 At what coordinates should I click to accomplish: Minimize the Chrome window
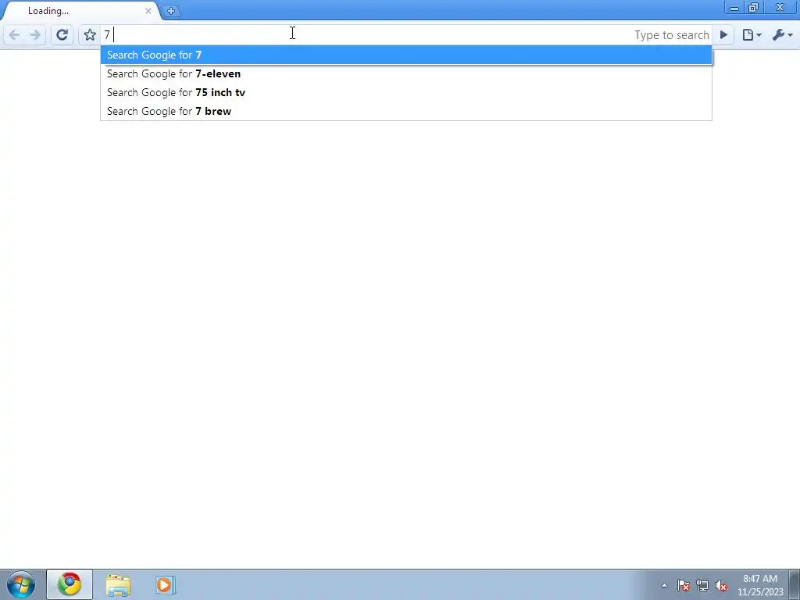(734, 8)
